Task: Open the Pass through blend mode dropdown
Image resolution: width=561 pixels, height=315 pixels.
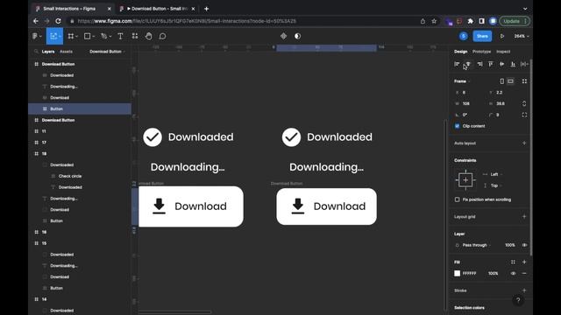Action: point(476,245)
